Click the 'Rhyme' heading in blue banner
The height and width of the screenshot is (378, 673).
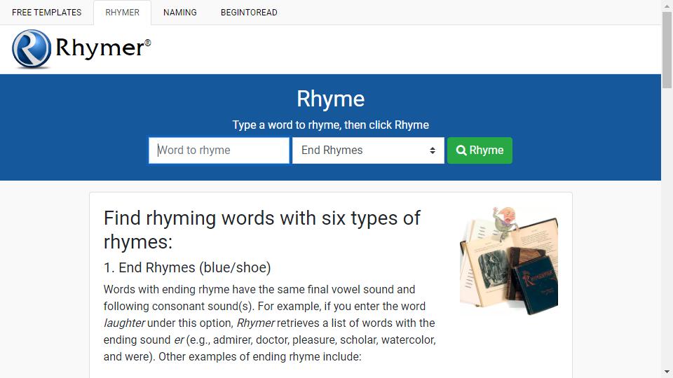tap(330, 99)
